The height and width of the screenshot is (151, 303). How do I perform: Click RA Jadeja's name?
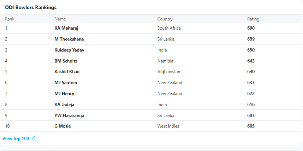pos(64,105)
